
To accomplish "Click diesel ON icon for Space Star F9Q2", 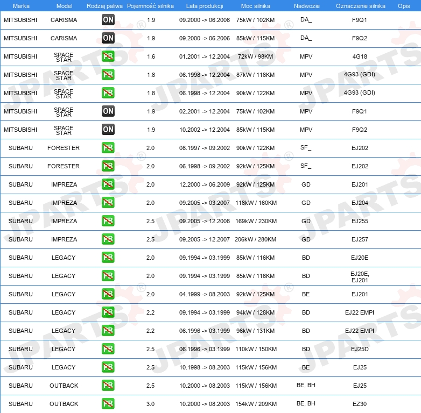I will click(108, 129).
